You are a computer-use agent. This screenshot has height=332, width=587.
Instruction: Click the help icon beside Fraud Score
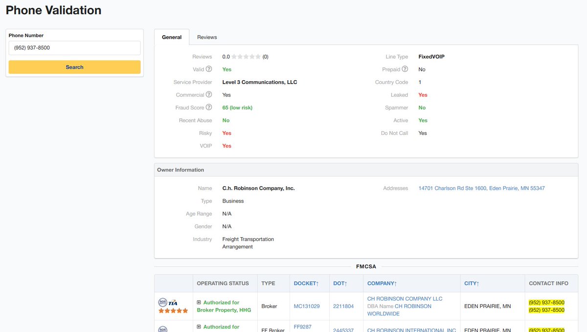[x=209, y=108]
